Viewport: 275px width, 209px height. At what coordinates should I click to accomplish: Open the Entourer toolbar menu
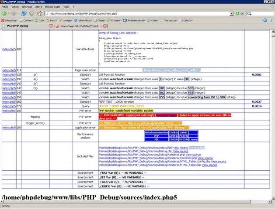(115, 20)
